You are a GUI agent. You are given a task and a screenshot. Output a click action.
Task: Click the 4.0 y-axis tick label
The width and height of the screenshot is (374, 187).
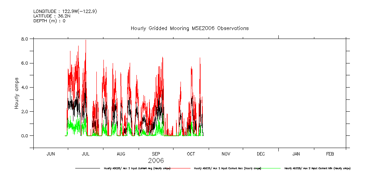coord(25,87)
